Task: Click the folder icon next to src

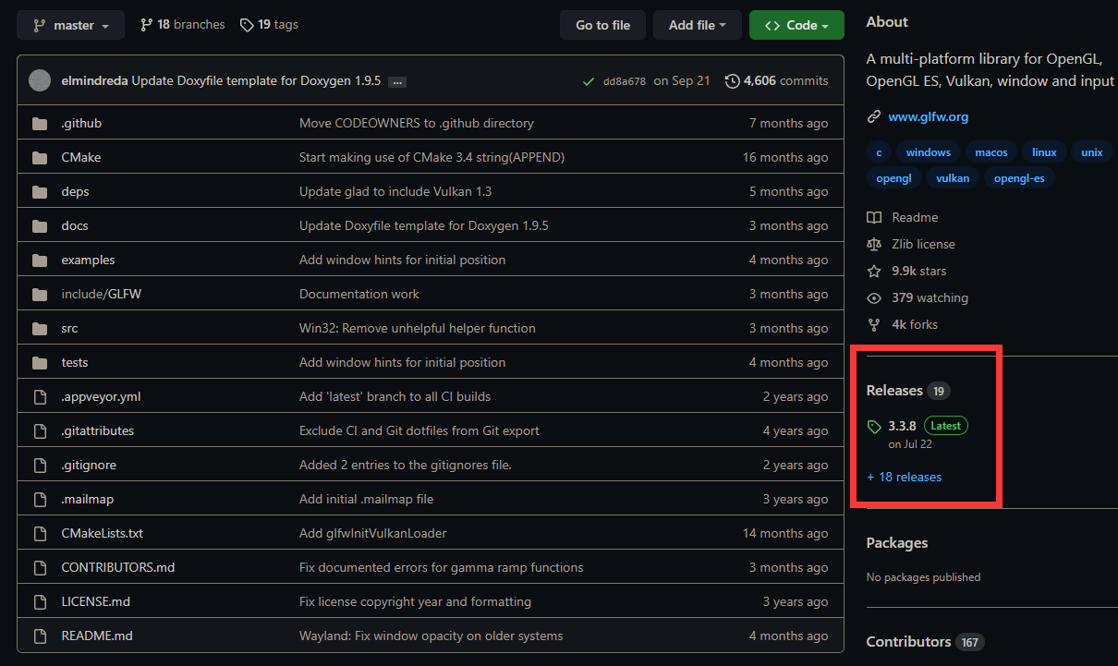Action: coord(40,328)
